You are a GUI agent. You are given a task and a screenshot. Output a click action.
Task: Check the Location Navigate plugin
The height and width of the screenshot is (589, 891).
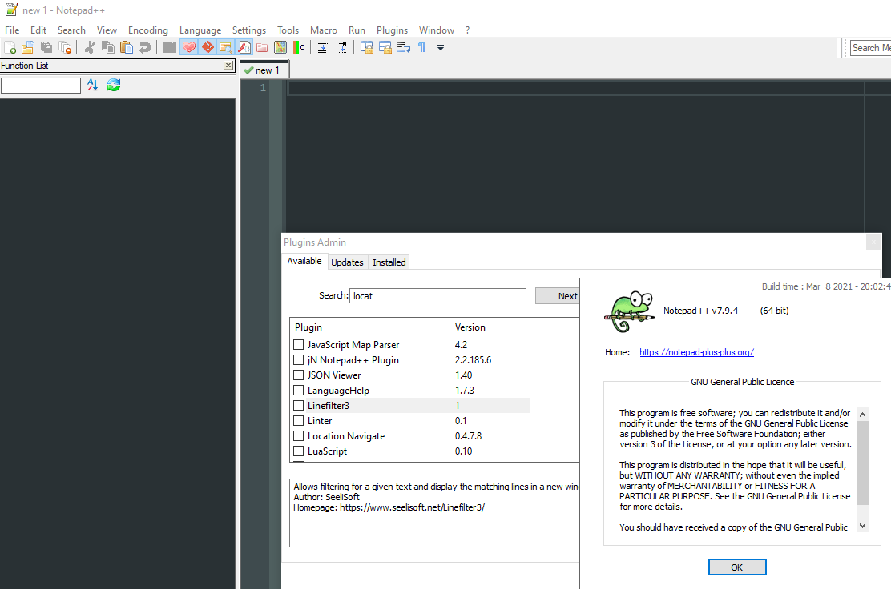(x=298, y=436)
